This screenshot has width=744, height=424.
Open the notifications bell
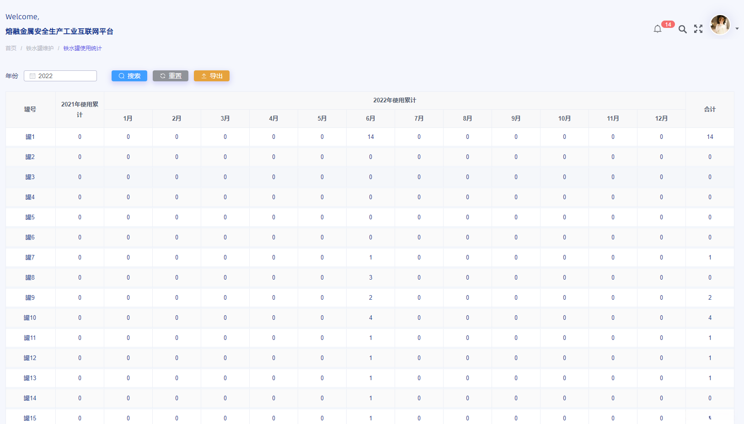pos(658,29)
